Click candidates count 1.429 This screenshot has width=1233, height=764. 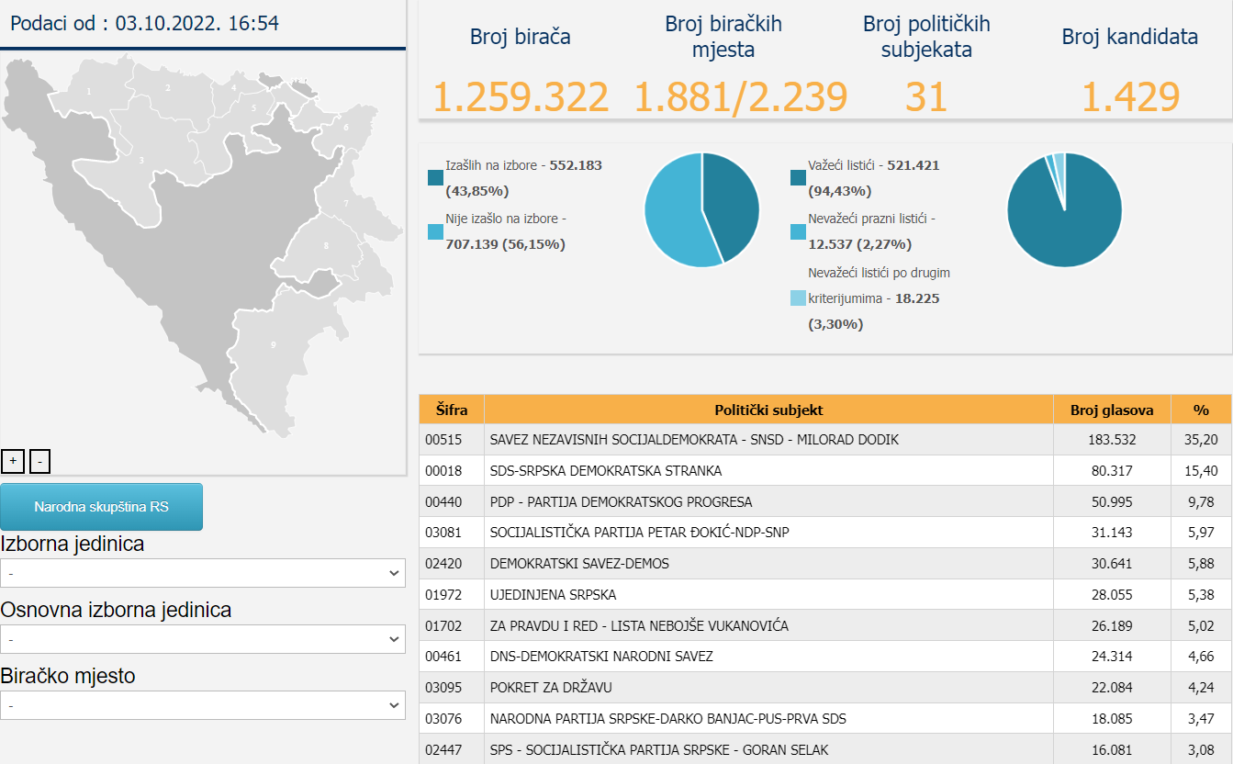point(1129,97)
